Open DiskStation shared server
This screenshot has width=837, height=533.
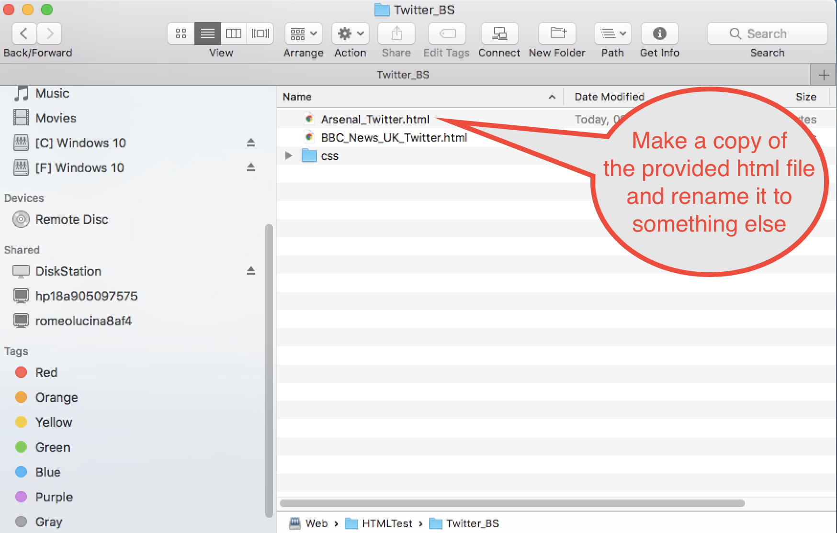[x=68, y=271]
